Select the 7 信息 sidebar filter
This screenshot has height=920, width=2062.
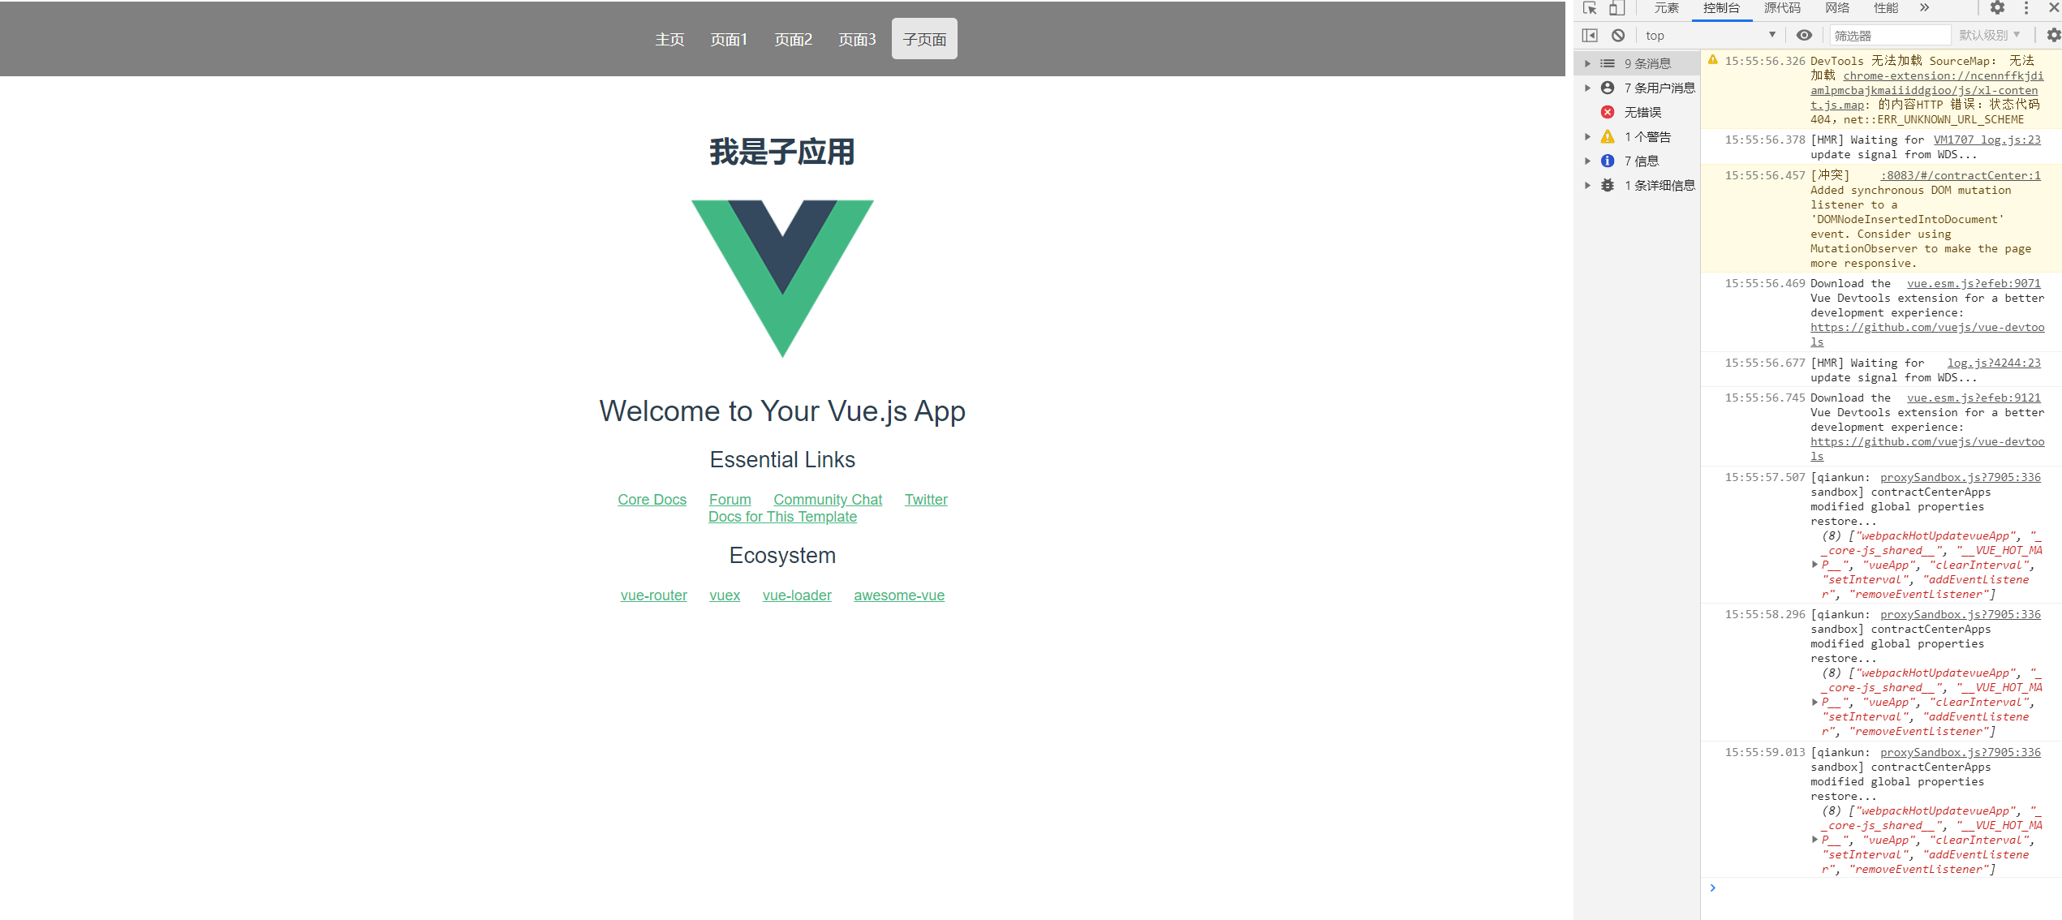tap(1641, 161)
